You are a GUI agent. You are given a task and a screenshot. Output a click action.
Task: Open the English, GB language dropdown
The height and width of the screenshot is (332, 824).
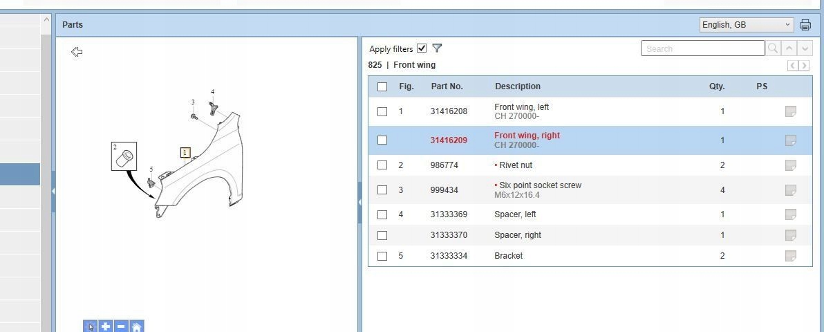(746, 25)
